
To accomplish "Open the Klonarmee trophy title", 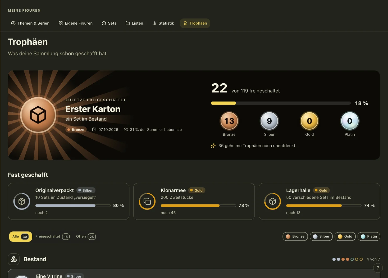I will (x=173, y=190).
